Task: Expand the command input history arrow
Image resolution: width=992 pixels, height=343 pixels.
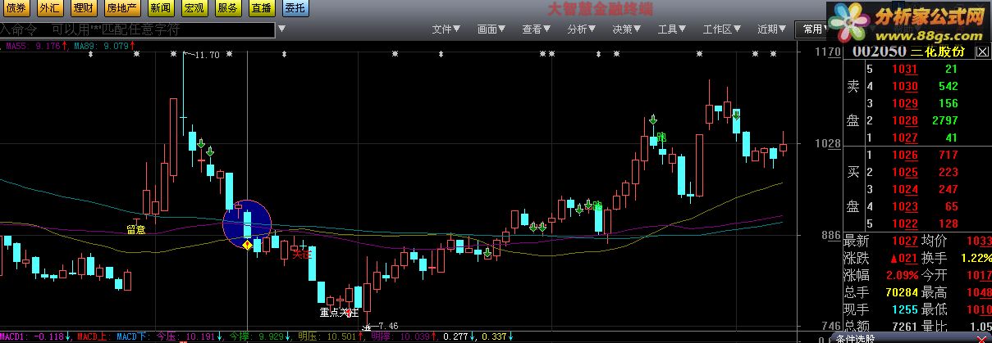Action: 282,30
